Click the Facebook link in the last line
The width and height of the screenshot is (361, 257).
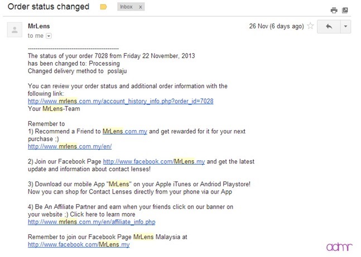tap(79, 244)
